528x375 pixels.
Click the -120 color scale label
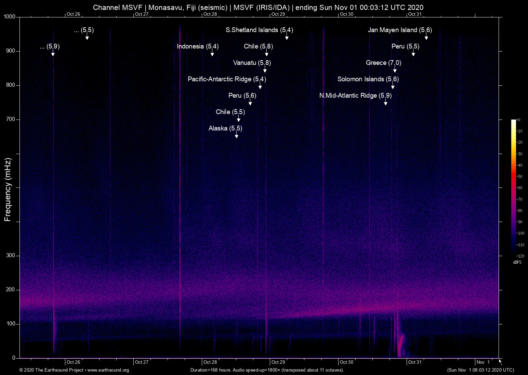click(x=520, y=256)
